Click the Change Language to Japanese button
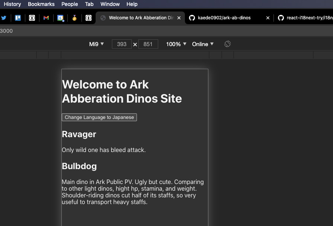The height and width of the screenshot is (226, 333). (99, 117)
